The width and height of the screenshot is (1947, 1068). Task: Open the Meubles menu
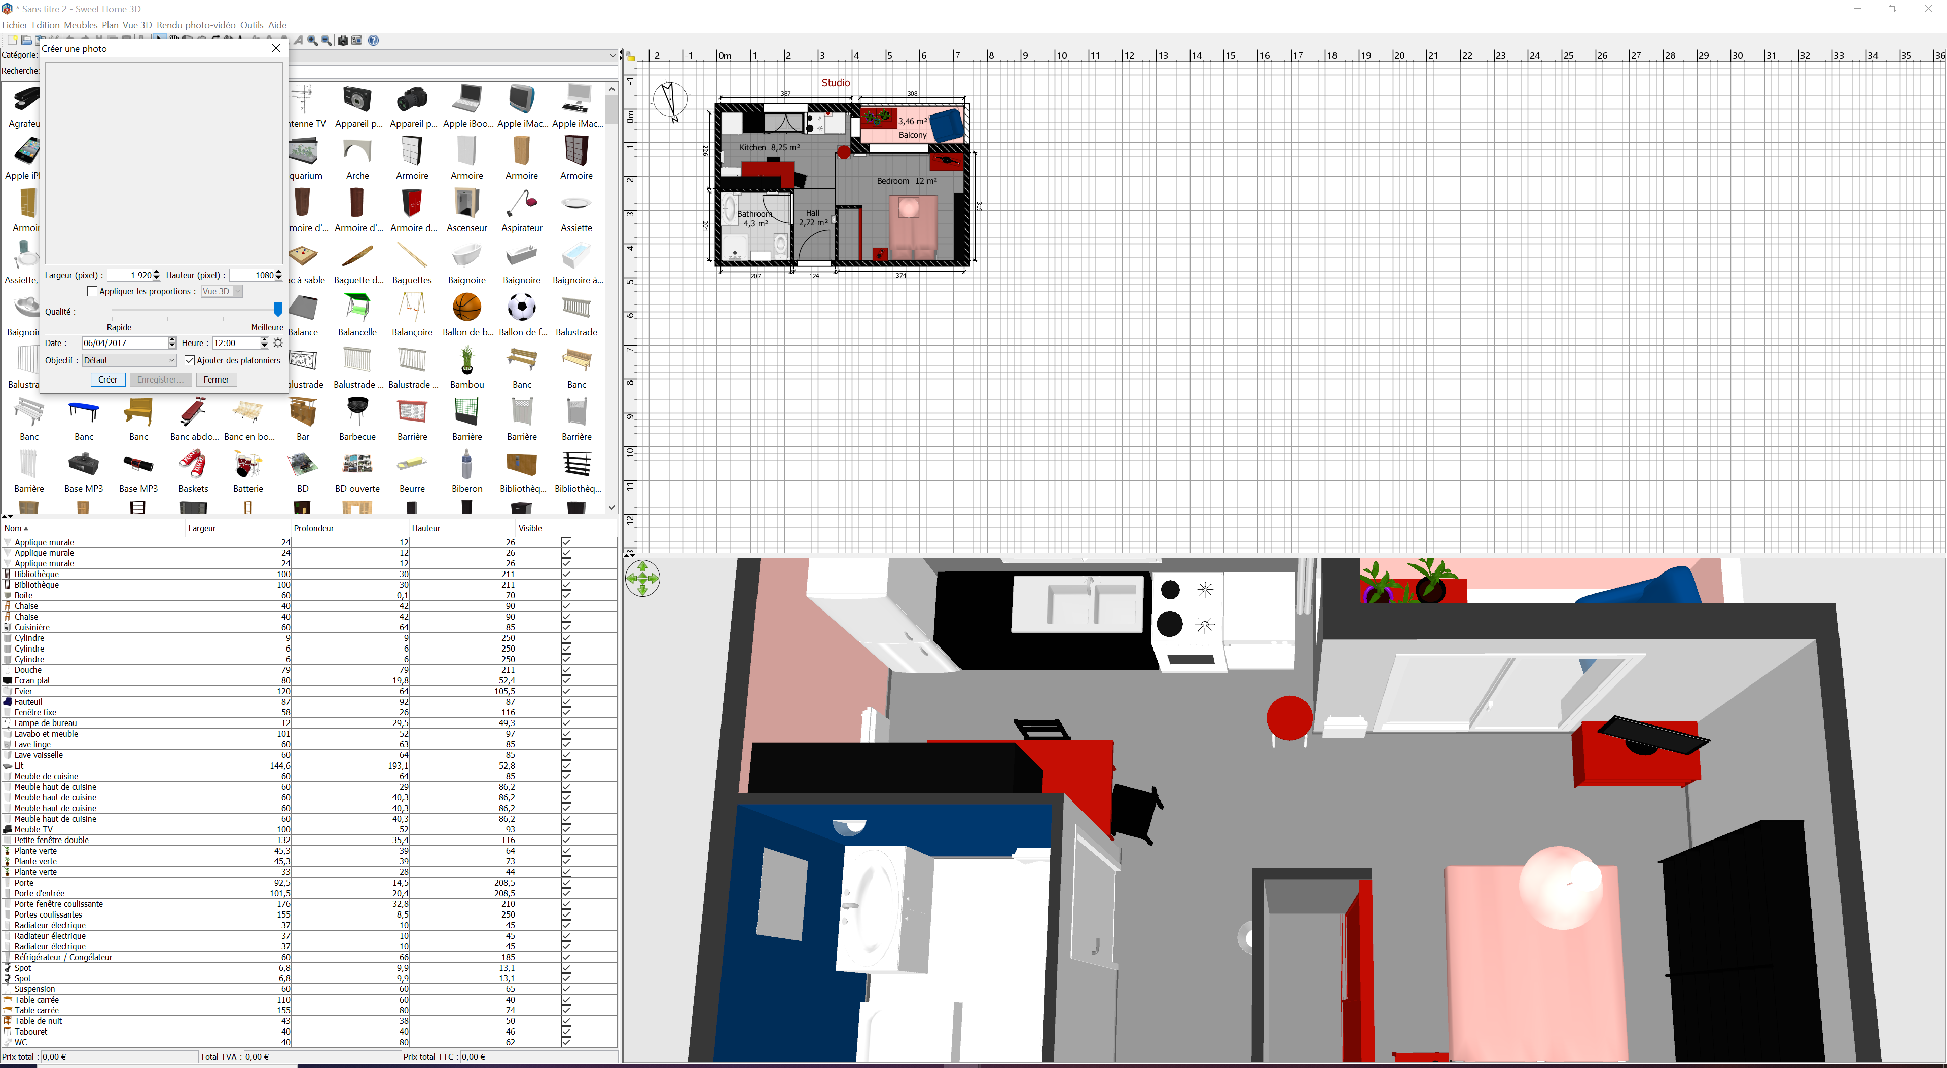(x=81, y=25)
